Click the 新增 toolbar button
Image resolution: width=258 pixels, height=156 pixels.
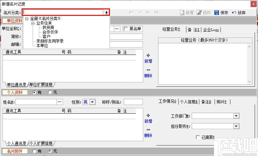(187, 13)
